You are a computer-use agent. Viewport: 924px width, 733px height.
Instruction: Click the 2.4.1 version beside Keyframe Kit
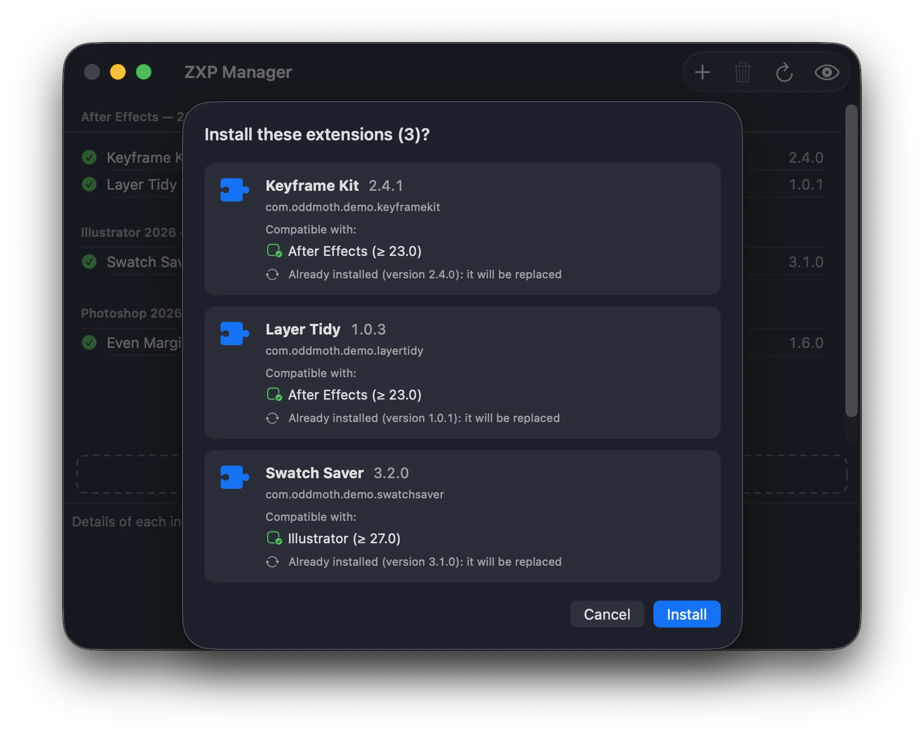coord(386,186)
